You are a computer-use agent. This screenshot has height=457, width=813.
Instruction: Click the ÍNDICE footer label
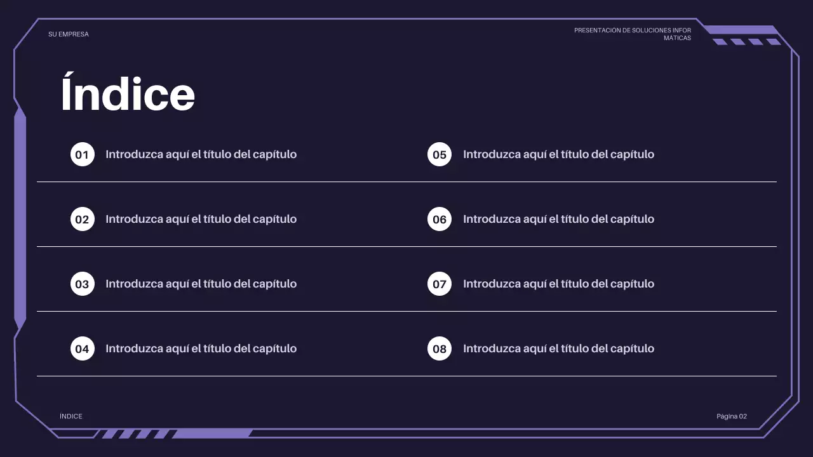point(71,416)
